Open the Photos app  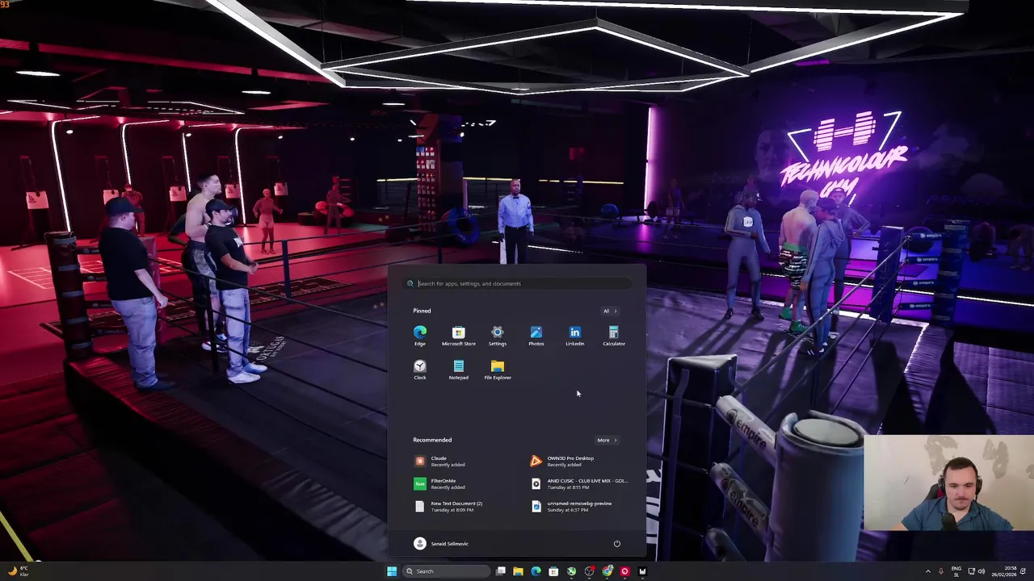click(x=536, y=336)
